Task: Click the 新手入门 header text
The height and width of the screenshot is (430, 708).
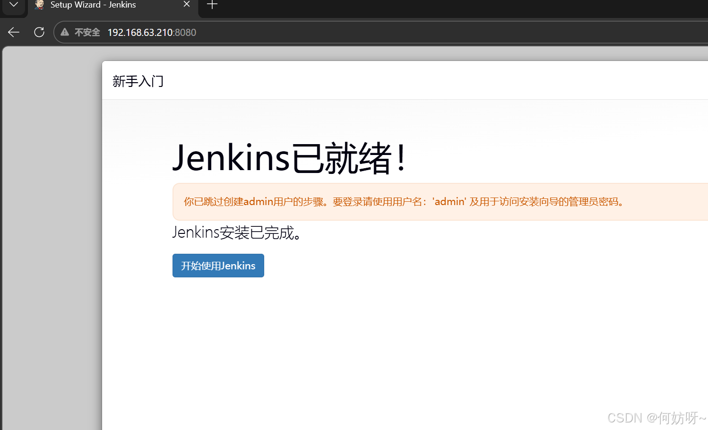Action: tap(138, 81)
